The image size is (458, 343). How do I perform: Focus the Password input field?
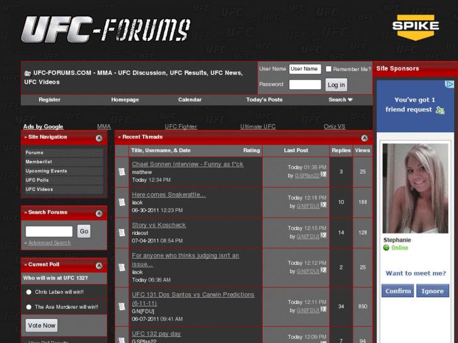tap(305, 84)
